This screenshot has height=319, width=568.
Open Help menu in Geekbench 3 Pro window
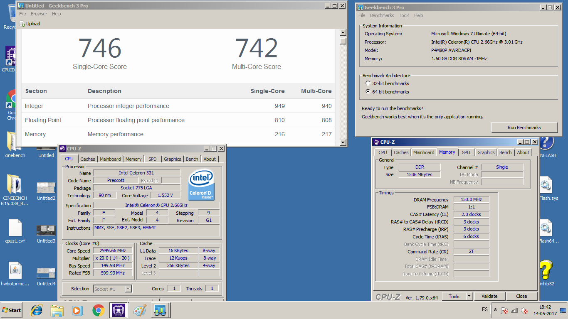coord(419,15)
